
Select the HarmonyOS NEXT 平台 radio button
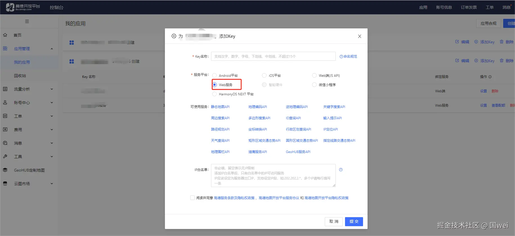[x=214, y=94]
